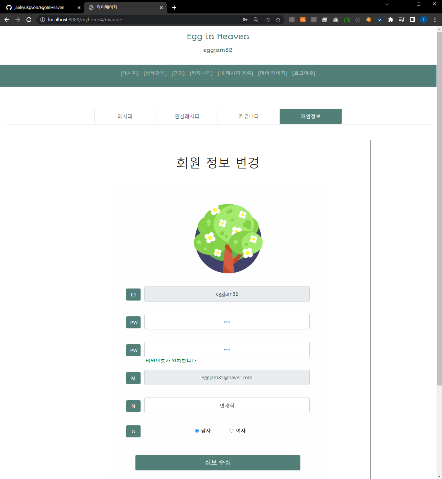Click the camera extension icon
Image resolution: width=442 pixels, height=479 pixels.
click(336, 20)
